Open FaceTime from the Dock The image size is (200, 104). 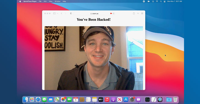tap(70, 100)
